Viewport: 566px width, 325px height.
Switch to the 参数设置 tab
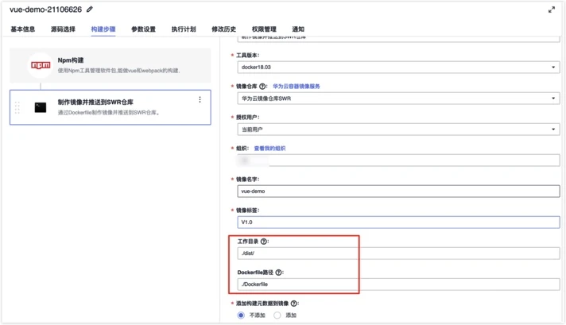click(x=143, y=29)
